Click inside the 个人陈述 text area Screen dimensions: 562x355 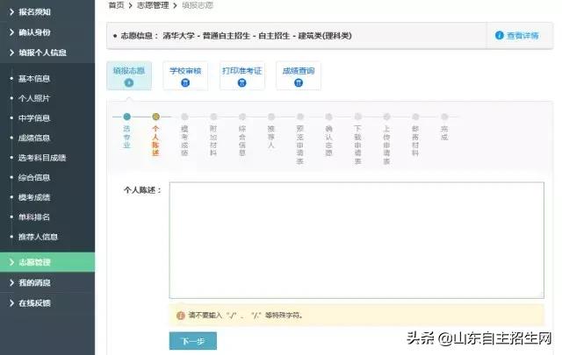pos(357,240)
